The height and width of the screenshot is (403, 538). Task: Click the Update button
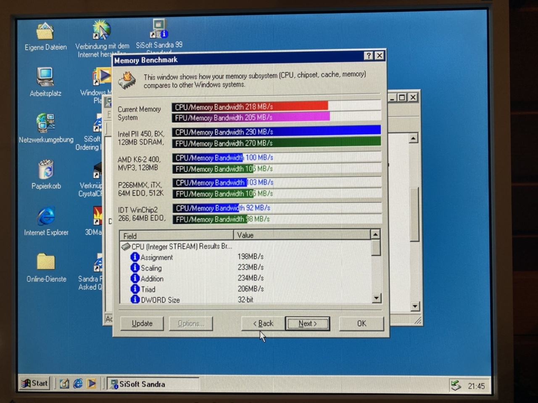[x=142, y=323]
